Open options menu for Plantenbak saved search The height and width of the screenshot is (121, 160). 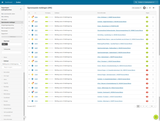(22, 31)
